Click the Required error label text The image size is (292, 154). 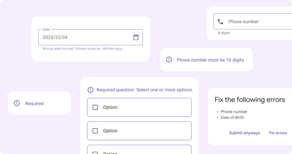click(34, 103)
